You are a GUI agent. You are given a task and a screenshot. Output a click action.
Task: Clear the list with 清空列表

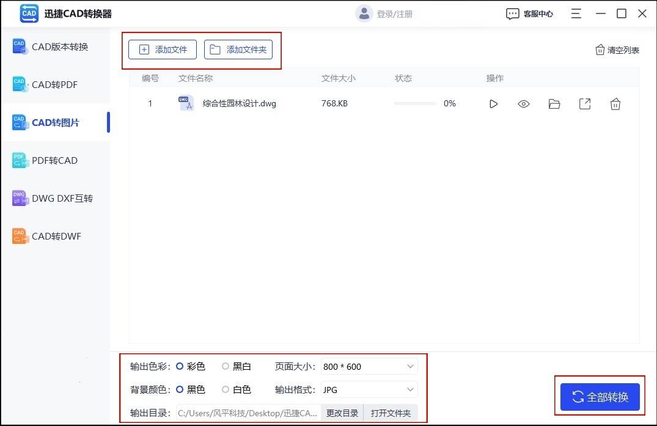[x=617, y=50]
